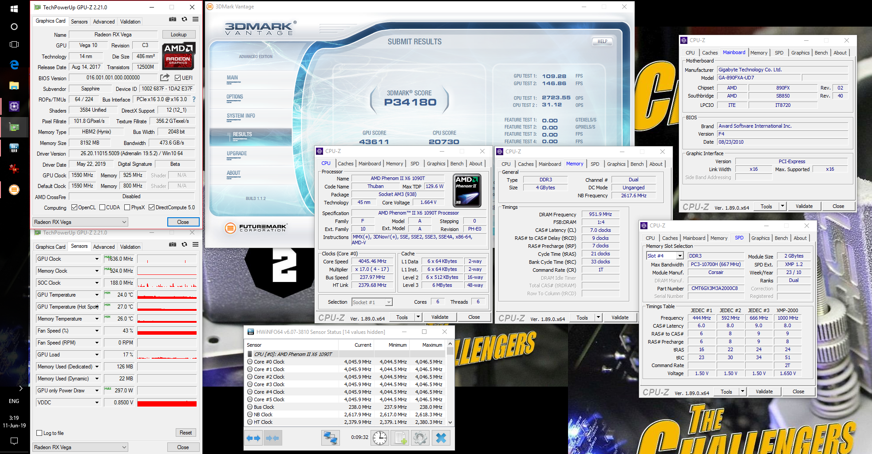The height and width of the screenshot is (454, 872).
Task: Toggle the PhysX checkbox
Action: coord(127,207)
